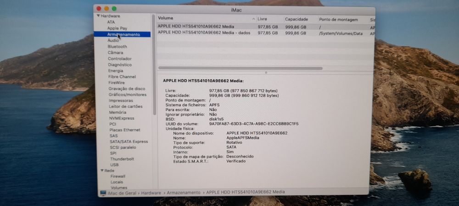Open the Áudio hardware entry

pyautogui.click(x=113, y=41)
